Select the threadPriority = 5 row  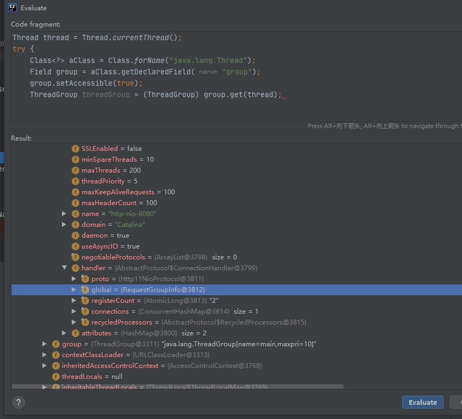point(236,181)
